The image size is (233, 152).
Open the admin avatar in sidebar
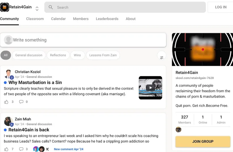pos(179,130)
